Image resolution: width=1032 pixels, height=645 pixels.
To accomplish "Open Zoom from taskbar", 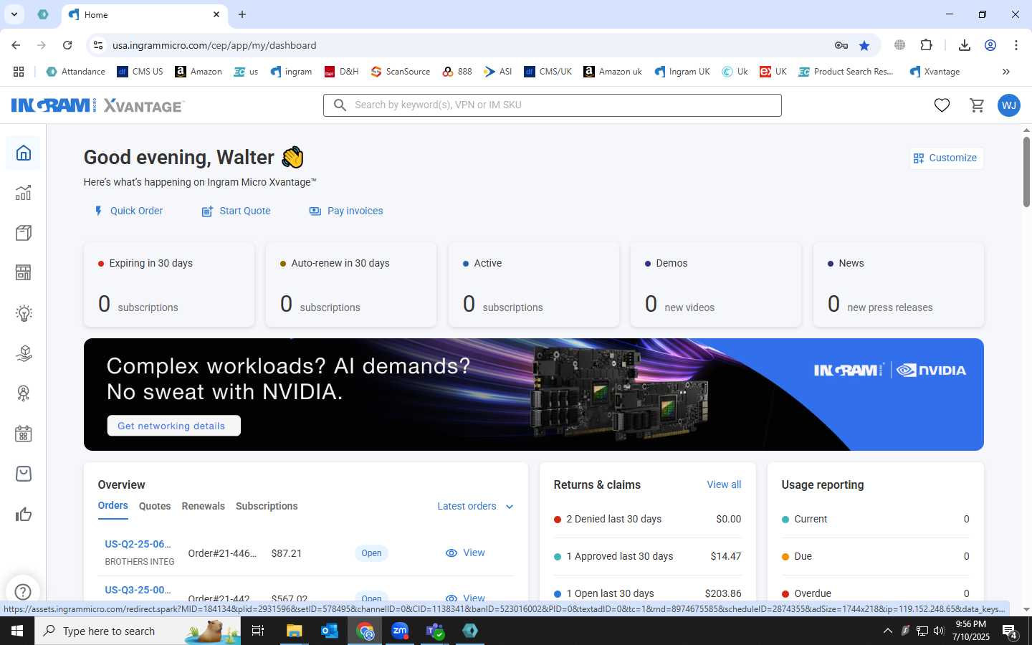I will click(400, 631).
